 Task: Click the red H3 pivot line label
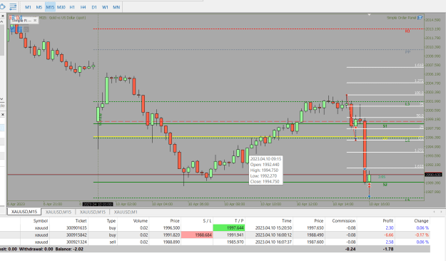click(407, 31)
